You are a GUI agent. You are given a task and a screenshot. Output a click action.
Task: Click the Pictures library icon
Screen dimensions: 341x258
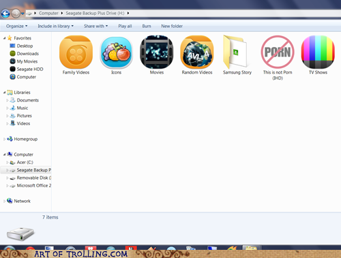point(13,116)
